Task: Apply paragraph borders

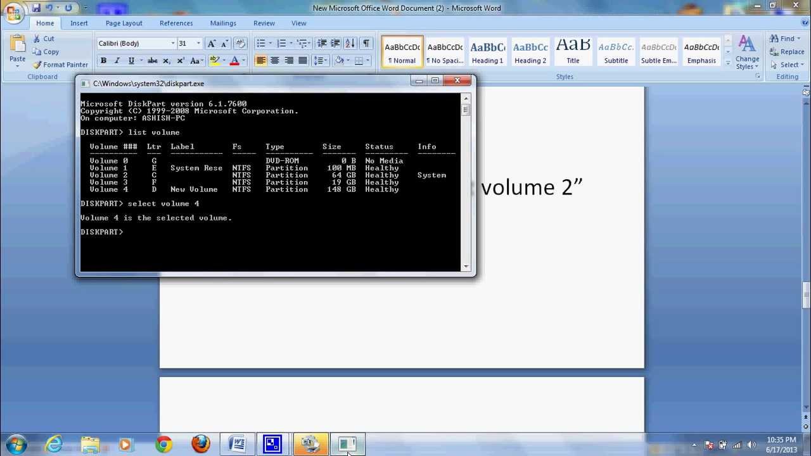Action: [359, 61]
